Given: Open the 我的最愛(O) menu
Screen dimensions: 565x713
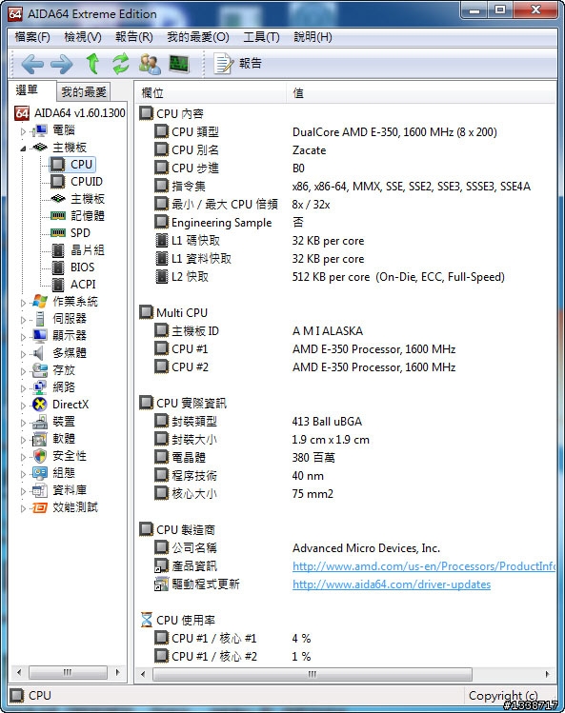Looking at the screenshot, I should click(x=198, y=37).
